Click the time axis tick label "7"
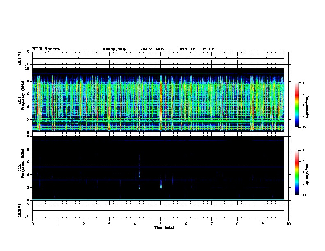Screen dimensions: 325x251 (x=212, y=224)
